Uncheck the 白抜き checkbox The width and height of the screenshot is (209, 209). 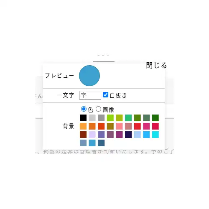pos(105,95)
